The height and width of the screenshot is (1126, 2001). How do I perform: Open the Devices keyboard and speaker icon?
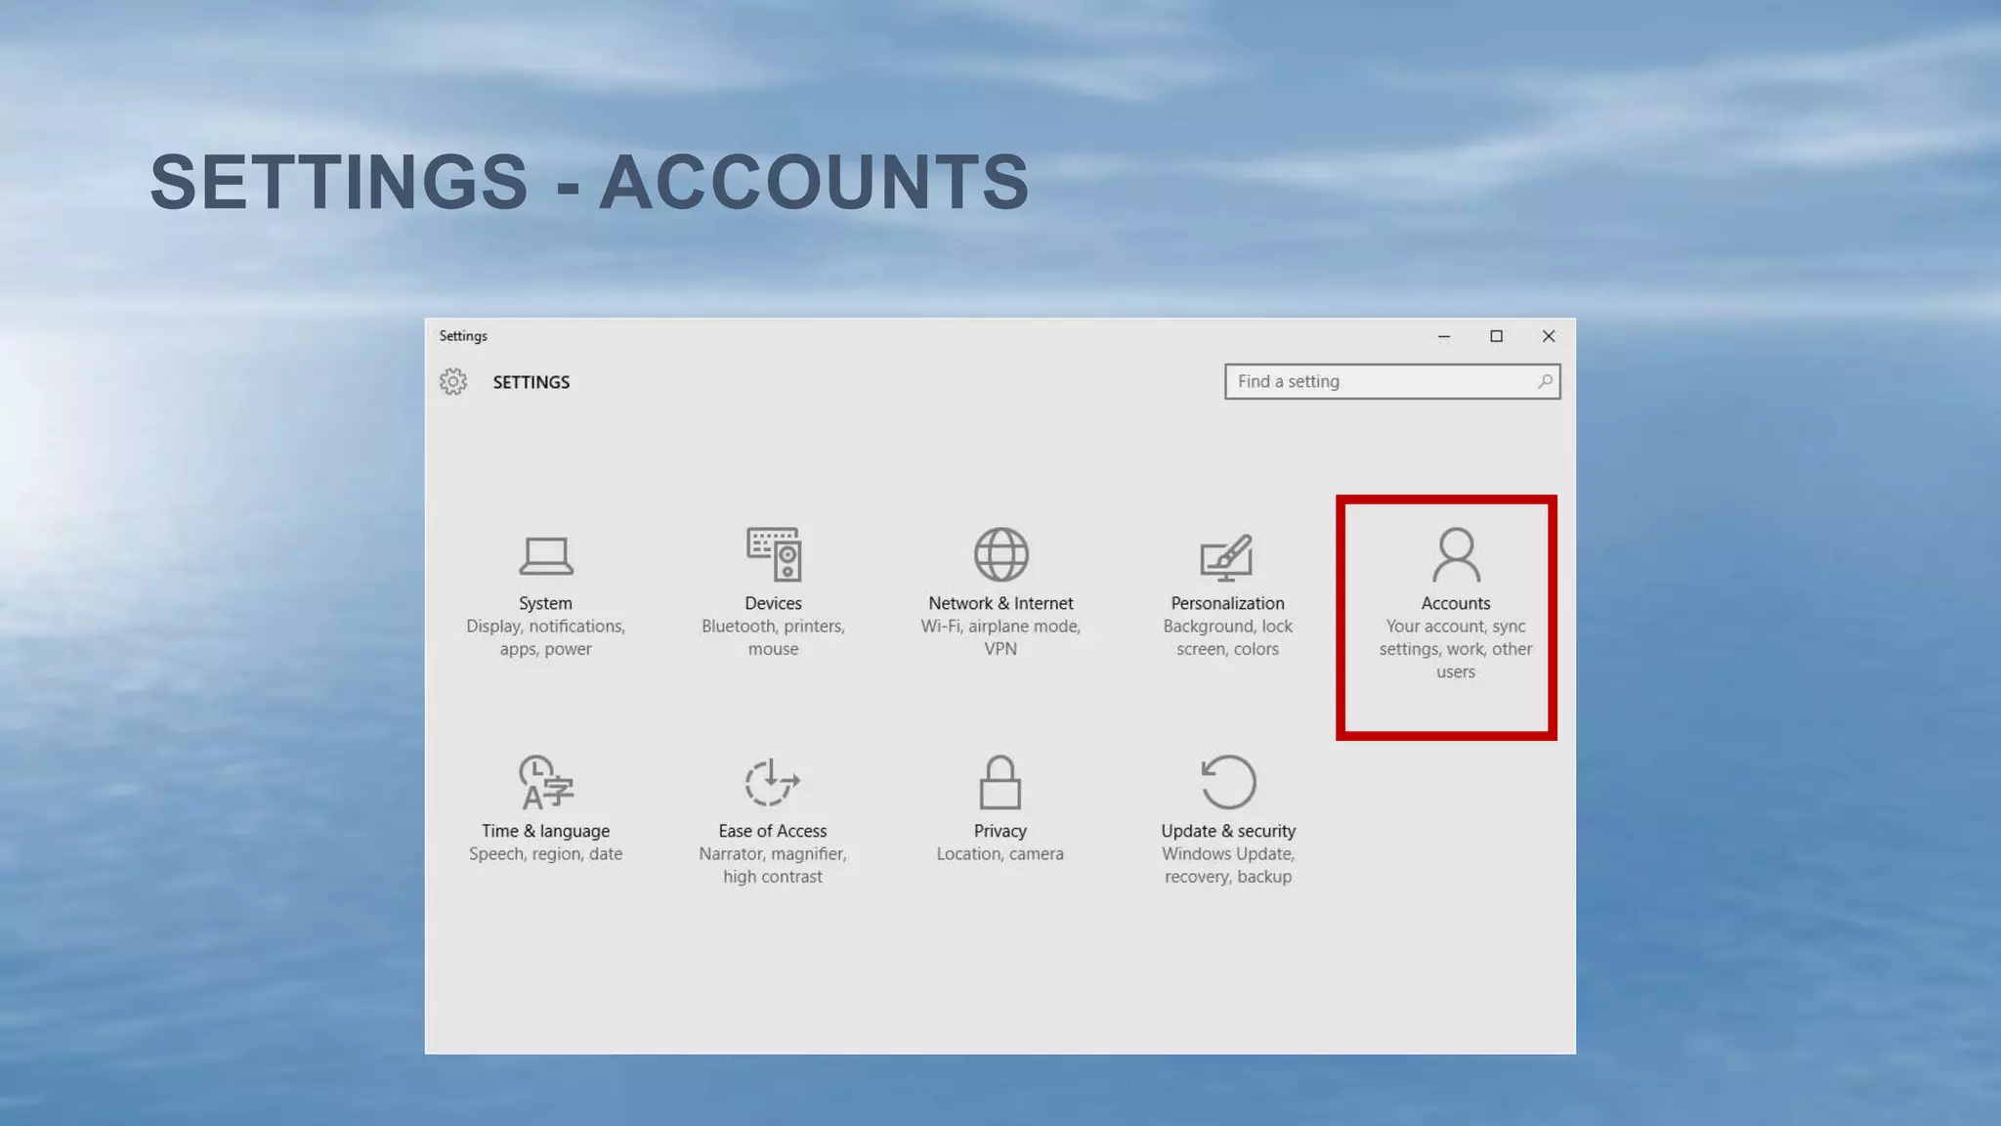pyautogui.click(x=774, y=554)
